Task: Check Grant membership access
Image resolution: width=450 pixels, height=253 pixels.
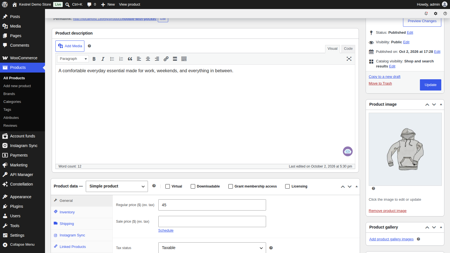Action: pos(231,186)
